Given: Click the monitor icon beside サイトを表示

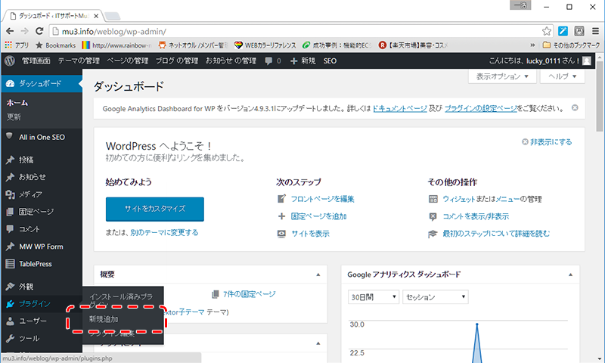Looking at the screenshot, I should pos(281,234).
